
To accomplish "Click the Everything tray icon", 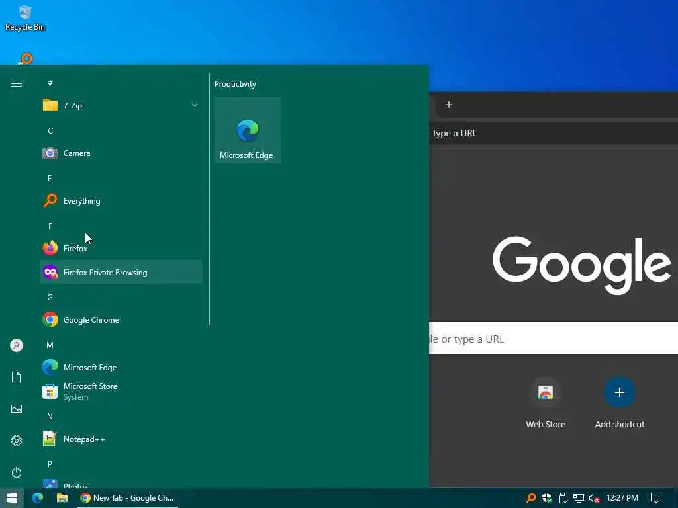I will coord(531,498).
